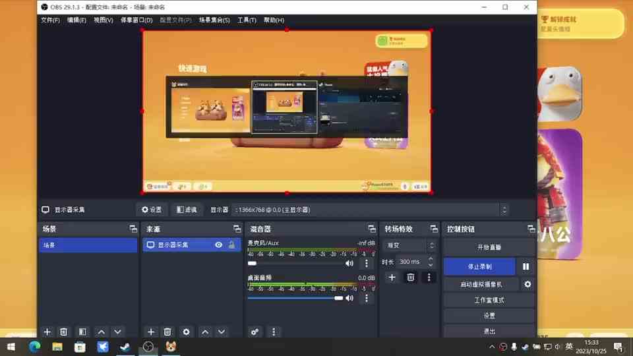Remove transition with trash icon
Screen dimensions: 633x356
point(411,278)
